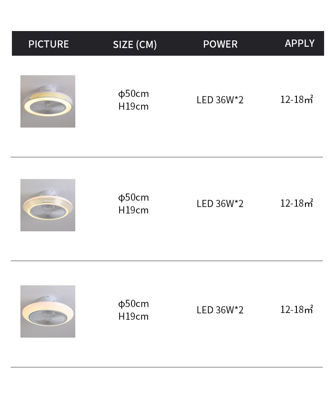This screenshot has width=336, height=398.
Task: Open the concentric-line ring fan lamp thumbnail
Action: [x=48, y=205]
